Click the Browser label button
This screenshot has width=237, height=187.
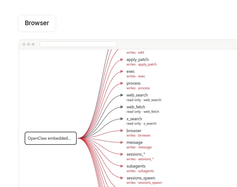[37, 23]
